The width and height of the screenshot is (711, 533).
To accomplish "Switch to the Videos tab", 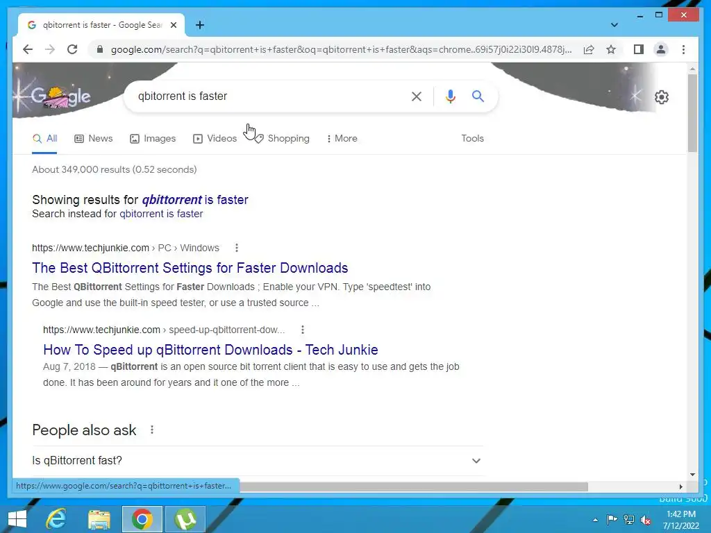I will coord(215,138).
